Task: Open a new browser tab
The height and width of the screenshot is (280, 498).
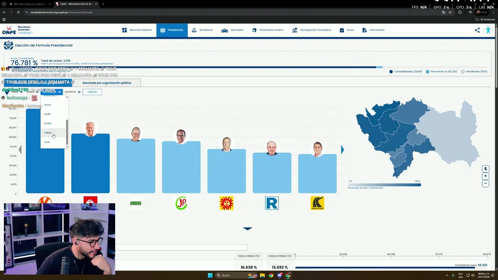Action: tap(103, 4)
